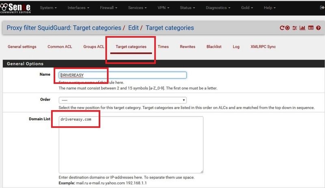Image resolution: width=325 pixels, height=188 pixels.
Task: Click the logout icon in navbar
Action: 322,7
